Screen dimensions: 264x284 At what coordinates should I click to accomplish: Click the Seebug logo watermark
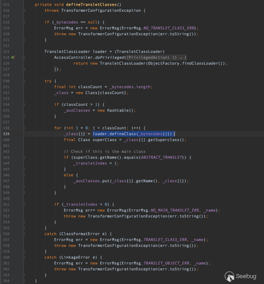click(243, 276)
